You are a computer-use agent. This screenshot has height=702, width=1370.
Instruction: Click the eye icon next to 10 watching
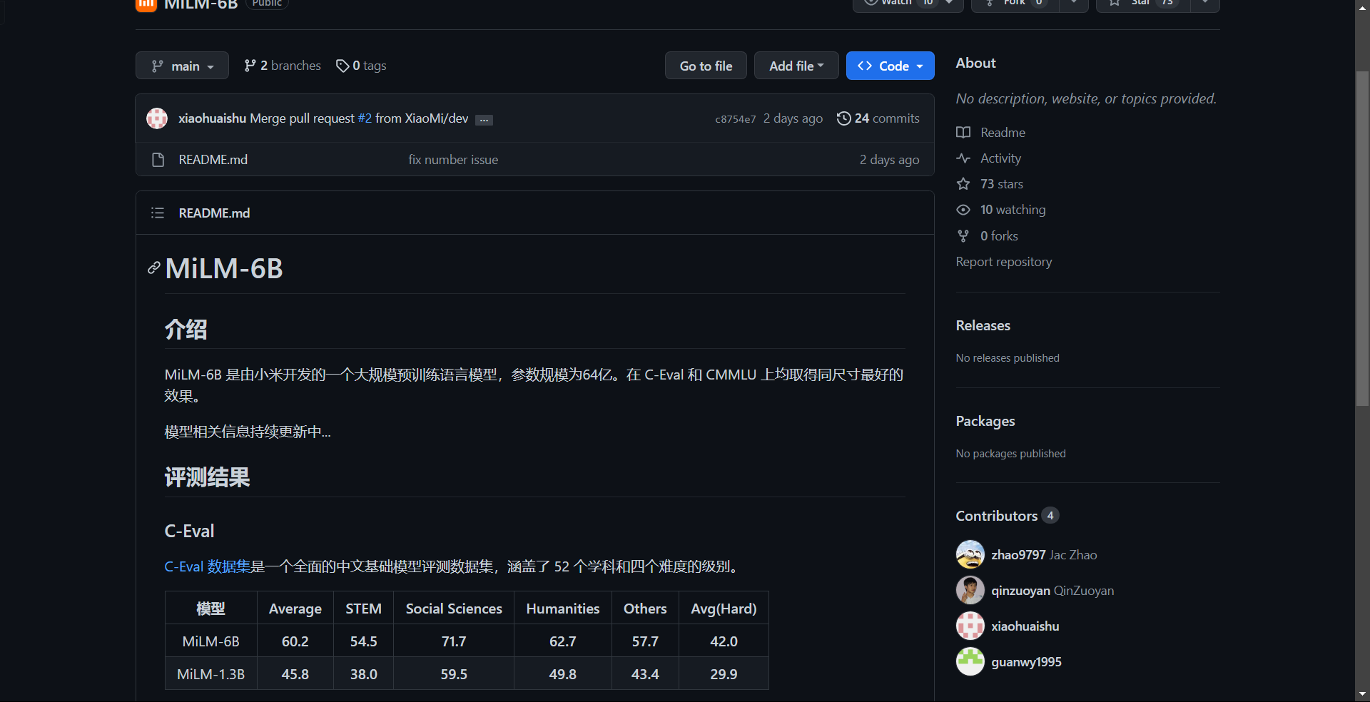[963, 210]
